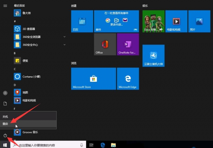Open the Xbox 控制台 tile
The height and width of the screenshot is (148, 213).
point(154,21)
